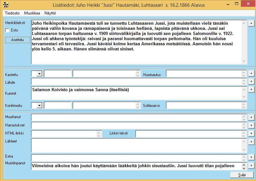
Task: Close dialog with Sulje button
Action: 242,175
